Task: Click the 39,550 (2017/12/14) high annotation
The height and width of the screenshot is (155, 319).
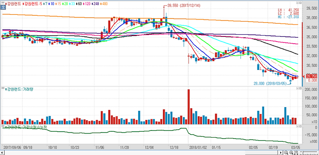Action: tap(183, 6)
